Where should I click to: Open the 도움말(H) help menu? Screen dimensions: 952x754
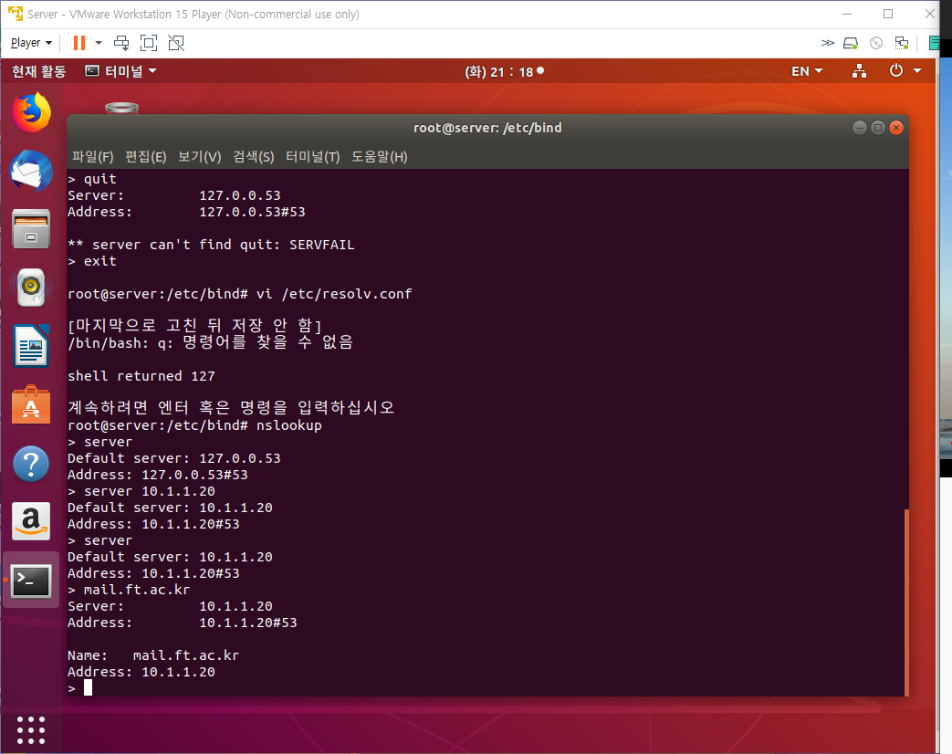(380, 157)
